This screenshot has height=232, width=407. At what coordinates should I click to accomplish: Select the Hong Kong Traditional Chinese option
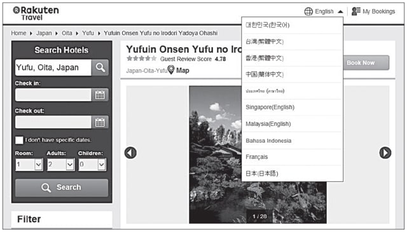tap(293, 58)
